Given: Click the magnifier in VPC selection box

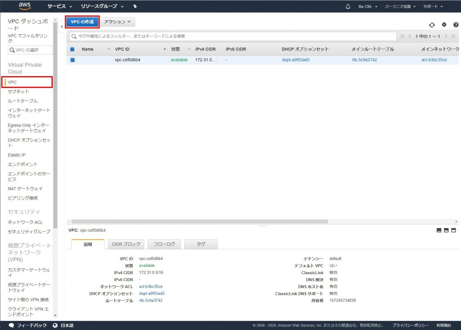Looking at the screenshot, I should click(x=12, y=50).
